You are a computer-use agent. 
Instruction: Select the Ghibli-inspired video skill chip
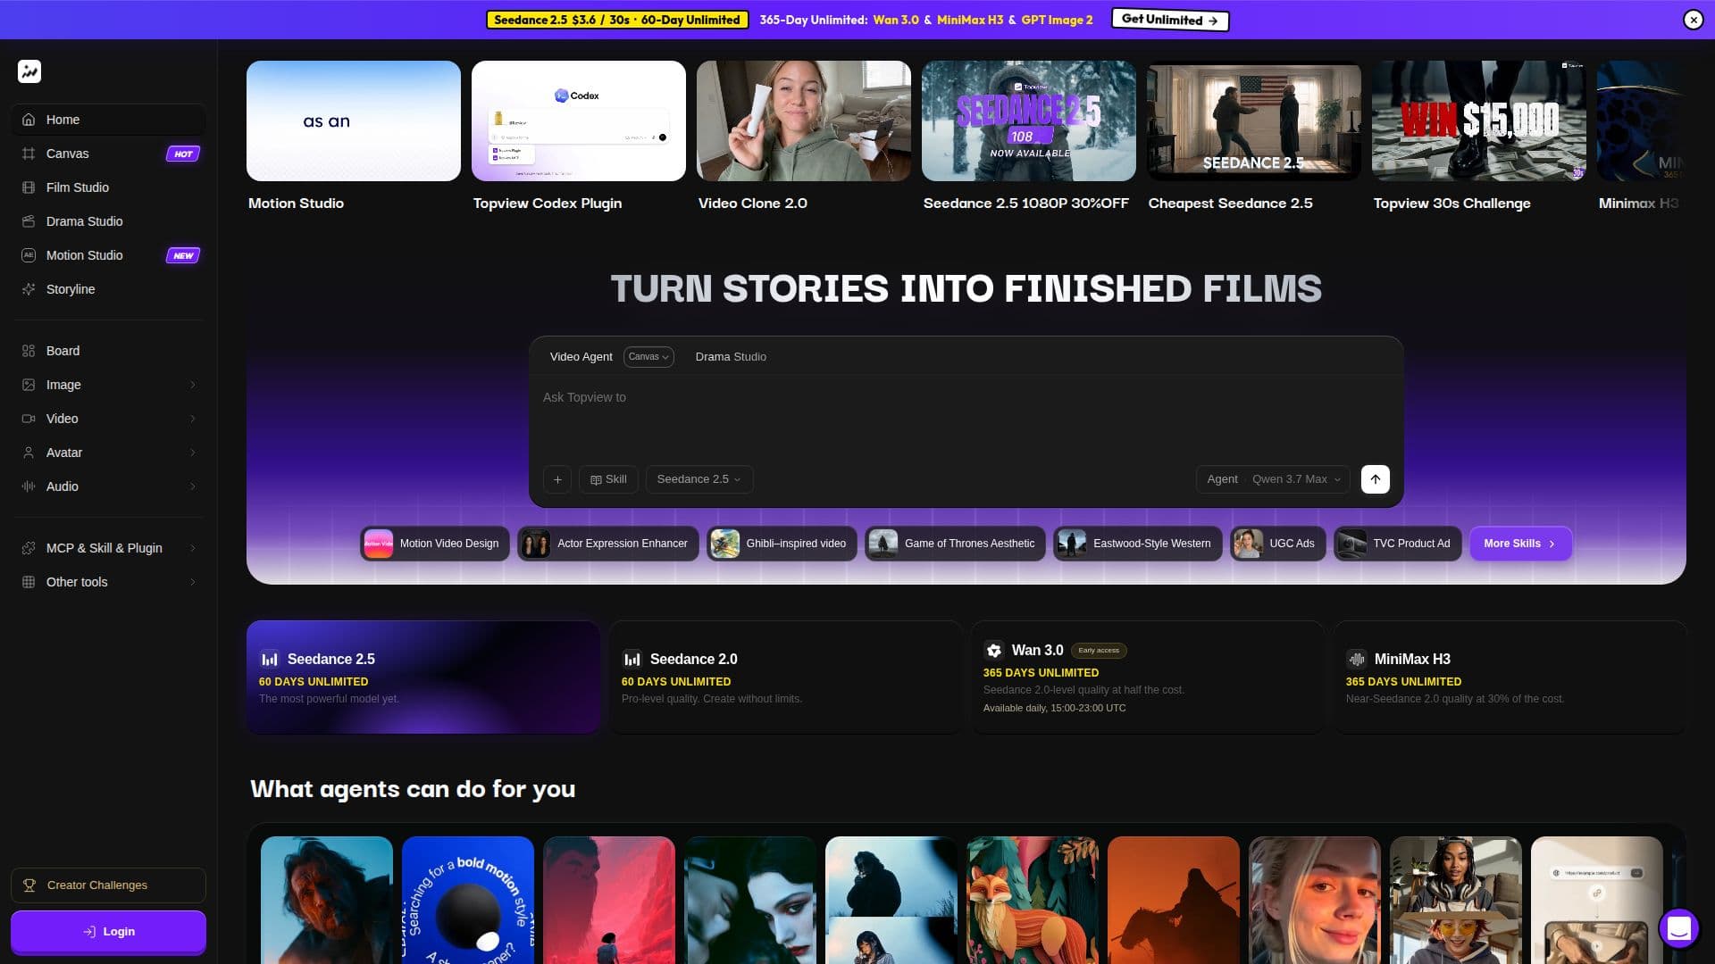click(782, 544)
